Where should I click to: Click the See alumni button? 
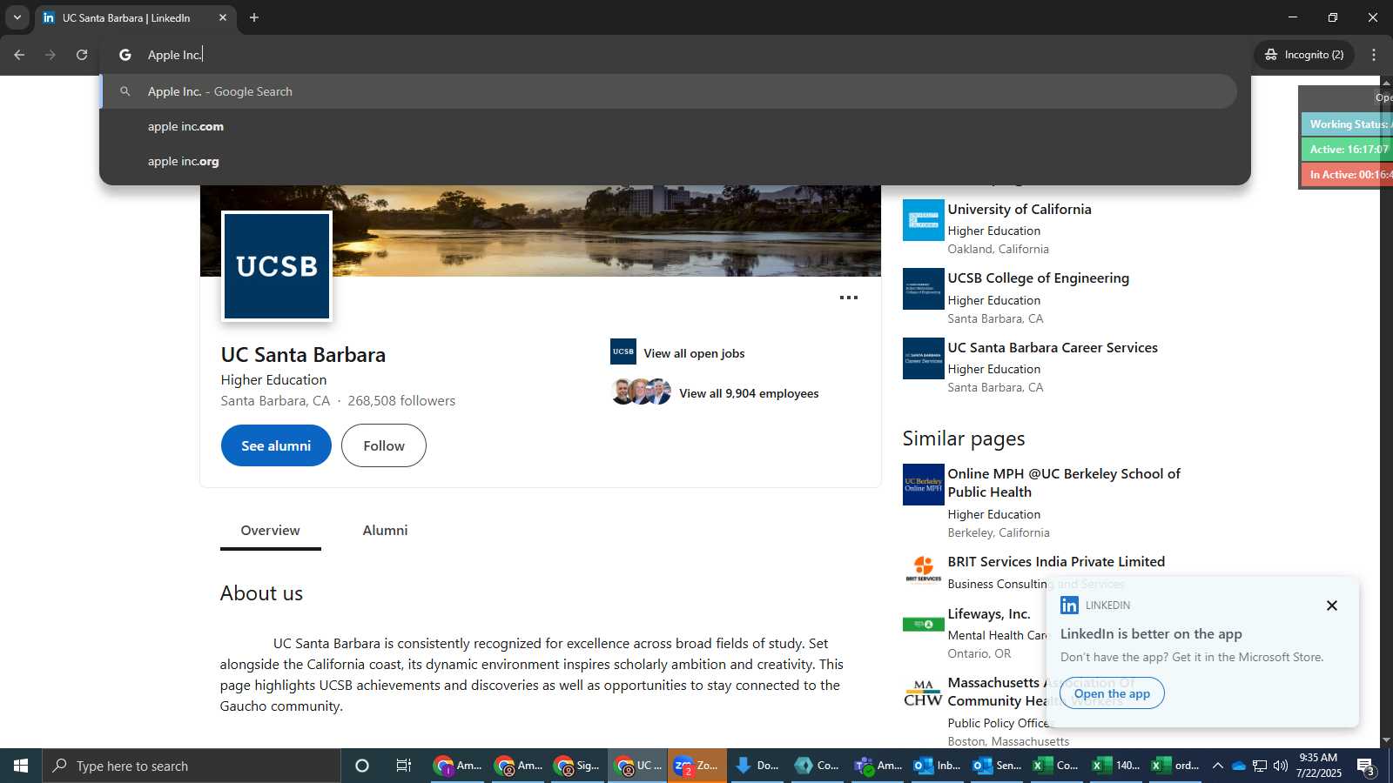coord(276,445)
